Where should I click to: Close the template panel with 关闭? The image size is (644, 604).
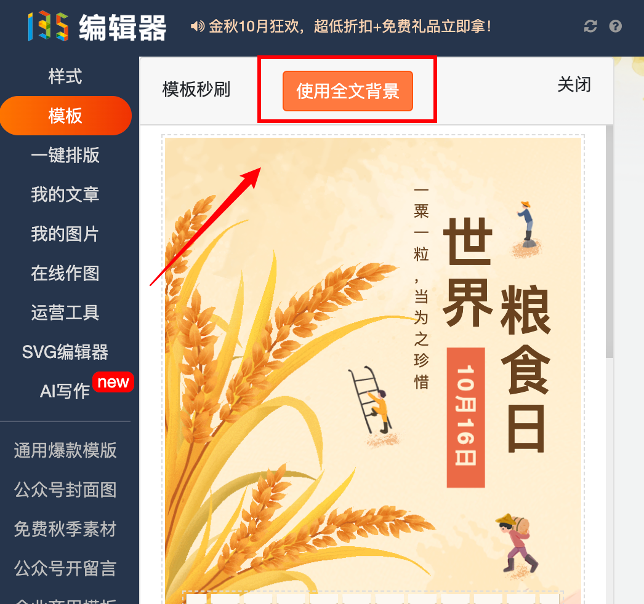coord(574,84)
